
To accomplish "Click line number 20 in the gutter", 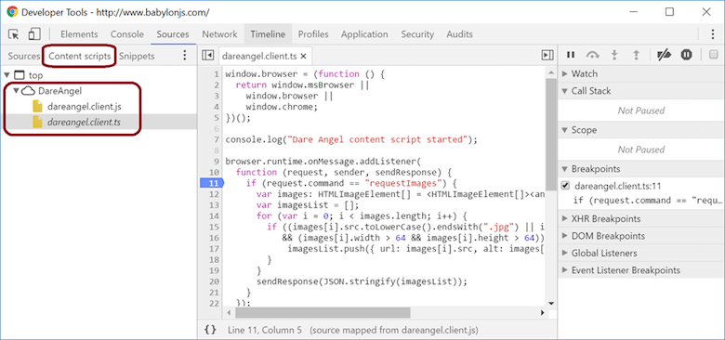I will [214, 281].
